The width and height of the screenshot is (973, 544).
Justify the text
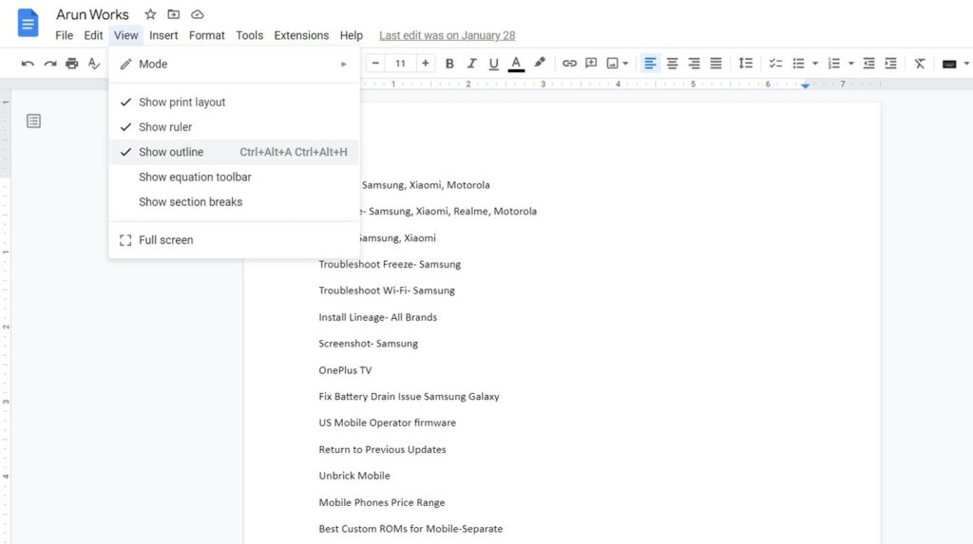pyautogui.click(x=716, y=64)
